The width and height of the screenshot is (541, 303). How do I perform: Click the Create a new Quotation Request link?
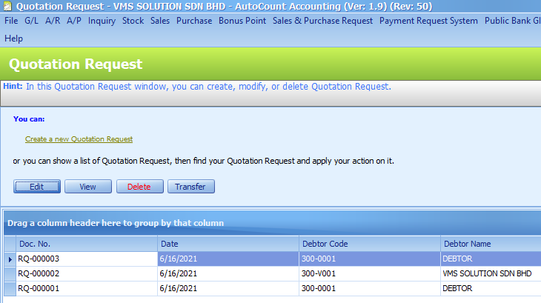point(79,139)
